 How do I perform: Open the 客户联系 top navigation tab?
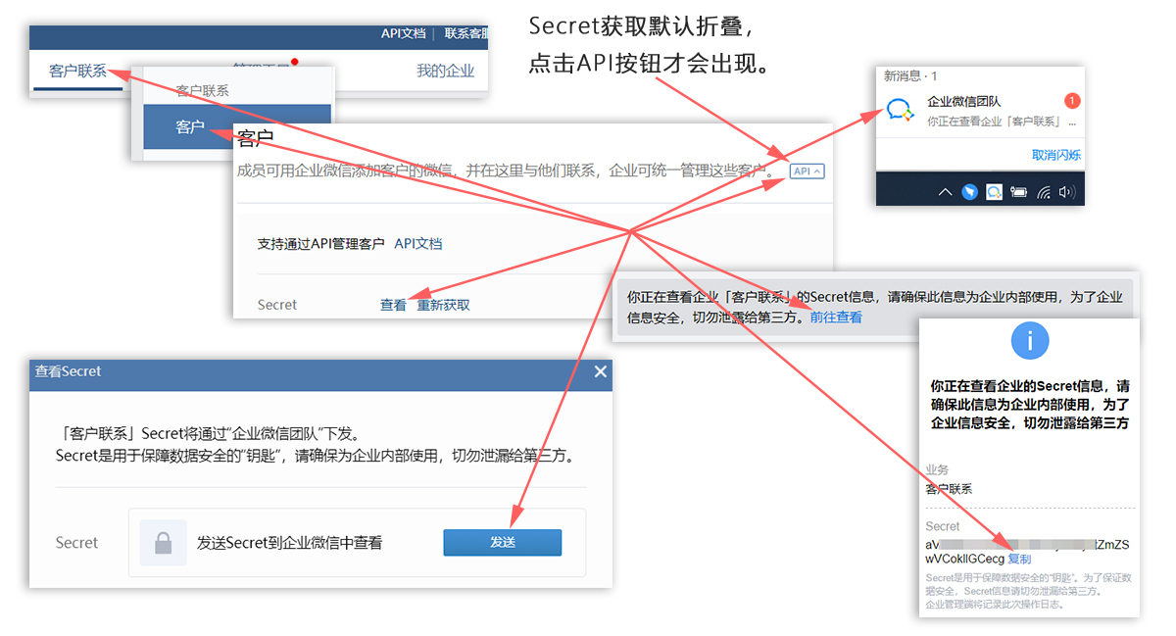click(x=77, y=72)
